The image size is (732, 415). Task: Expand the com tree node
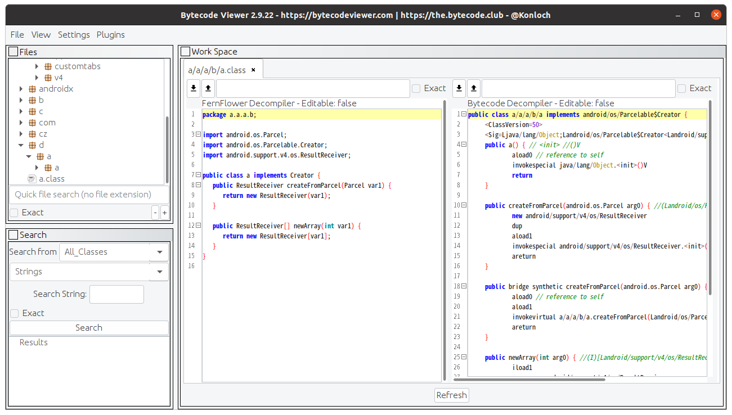[x=21, y=123]
